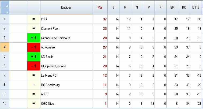The image size is (203, 109).
Task: Click the green +1 indicator for Girondins de Bordeaux
Action: click(x=34, y=38)
